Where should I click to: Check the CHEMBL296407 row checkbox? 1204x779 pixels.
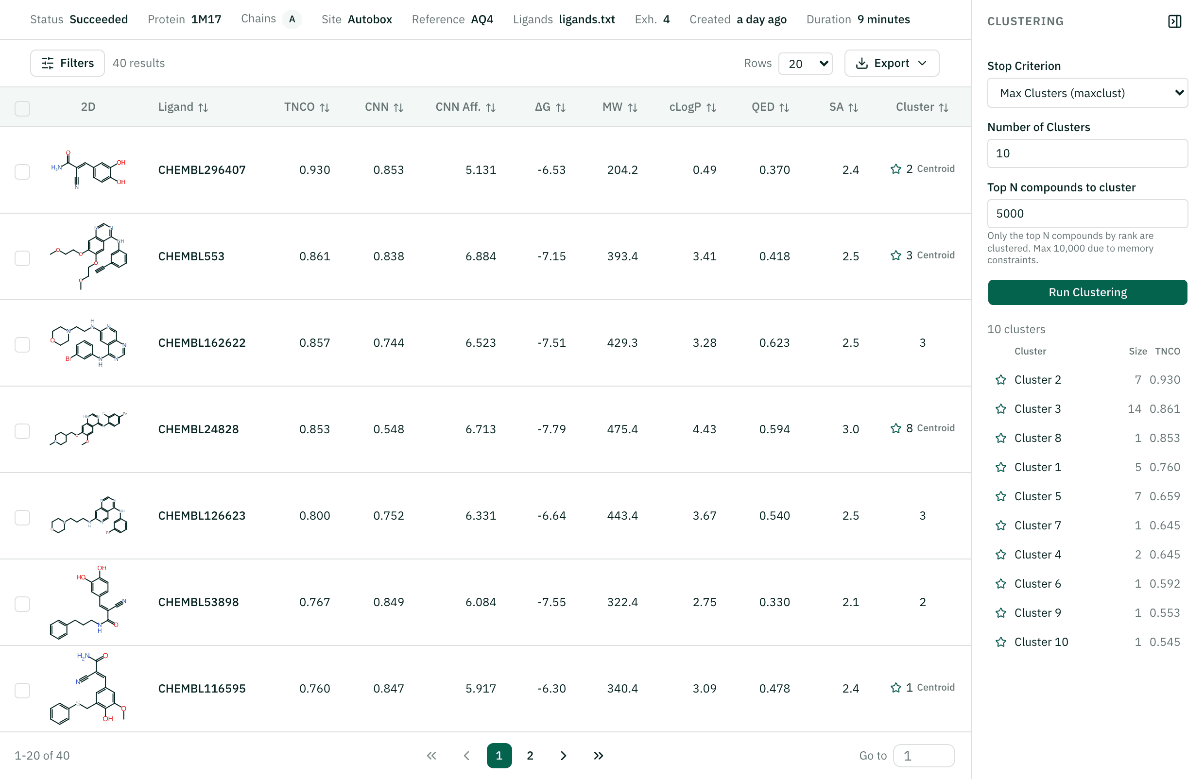(22, 171)
